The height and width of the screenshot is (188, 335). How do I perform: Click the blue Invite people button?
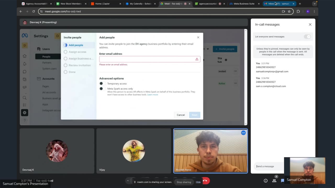(x=225, y=49)
